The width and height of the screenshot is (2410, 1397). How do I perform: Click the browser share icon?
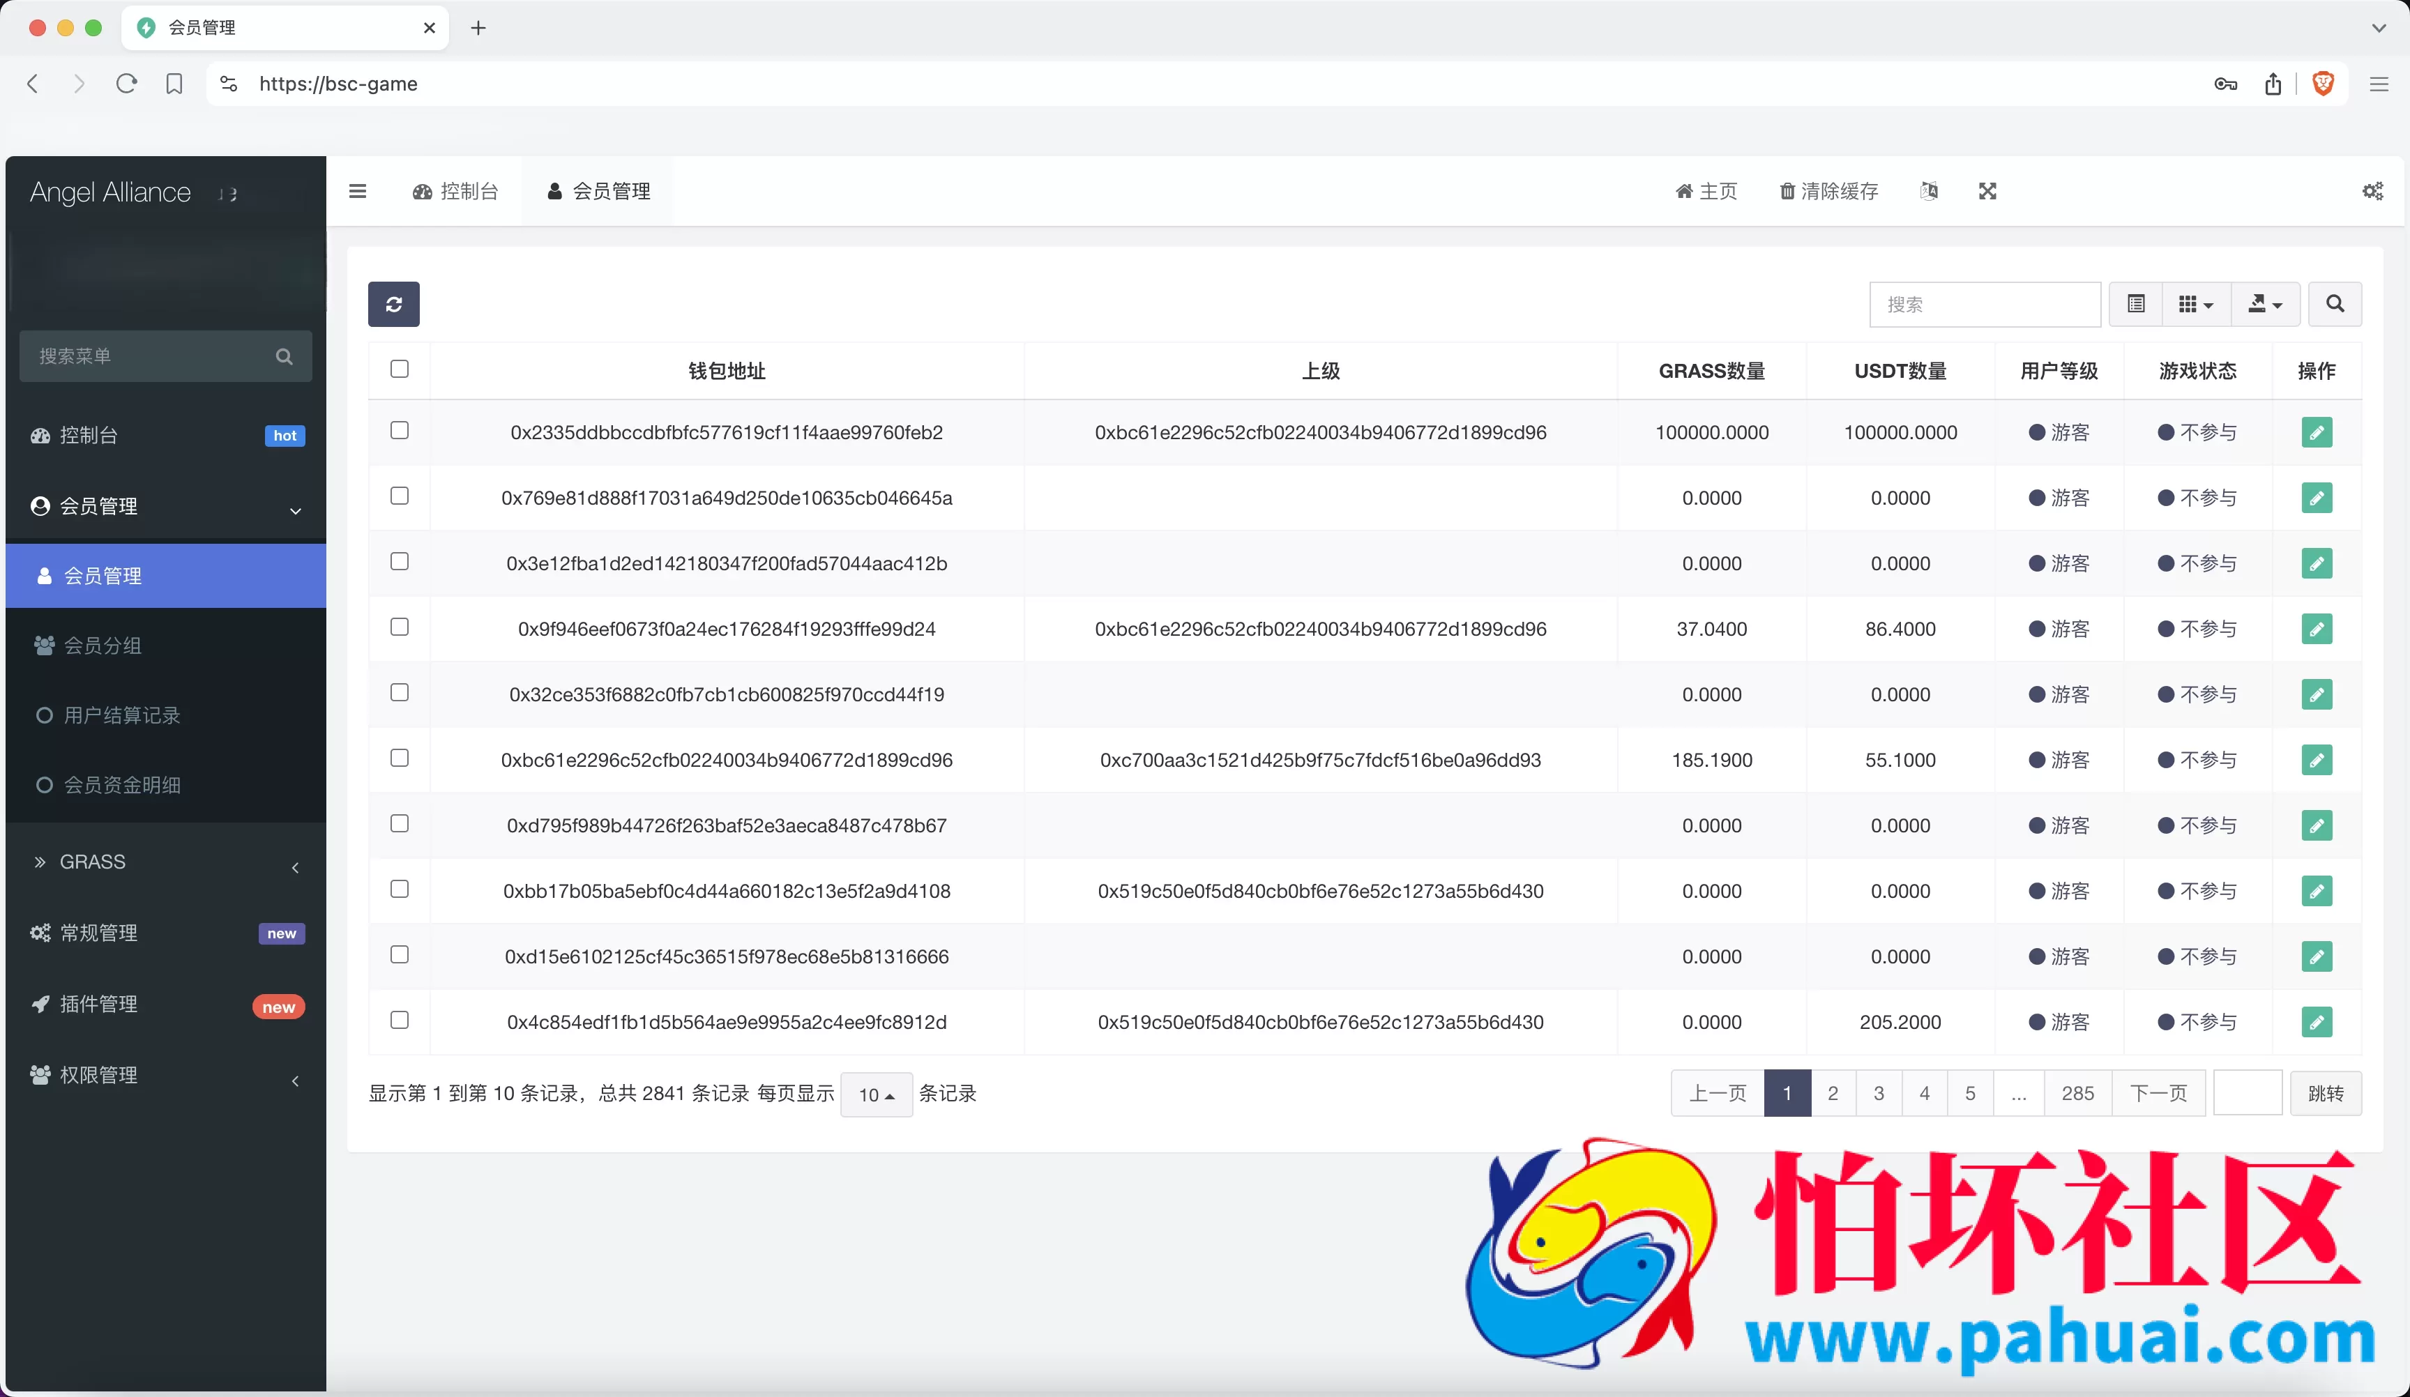tap(2273, 83)
